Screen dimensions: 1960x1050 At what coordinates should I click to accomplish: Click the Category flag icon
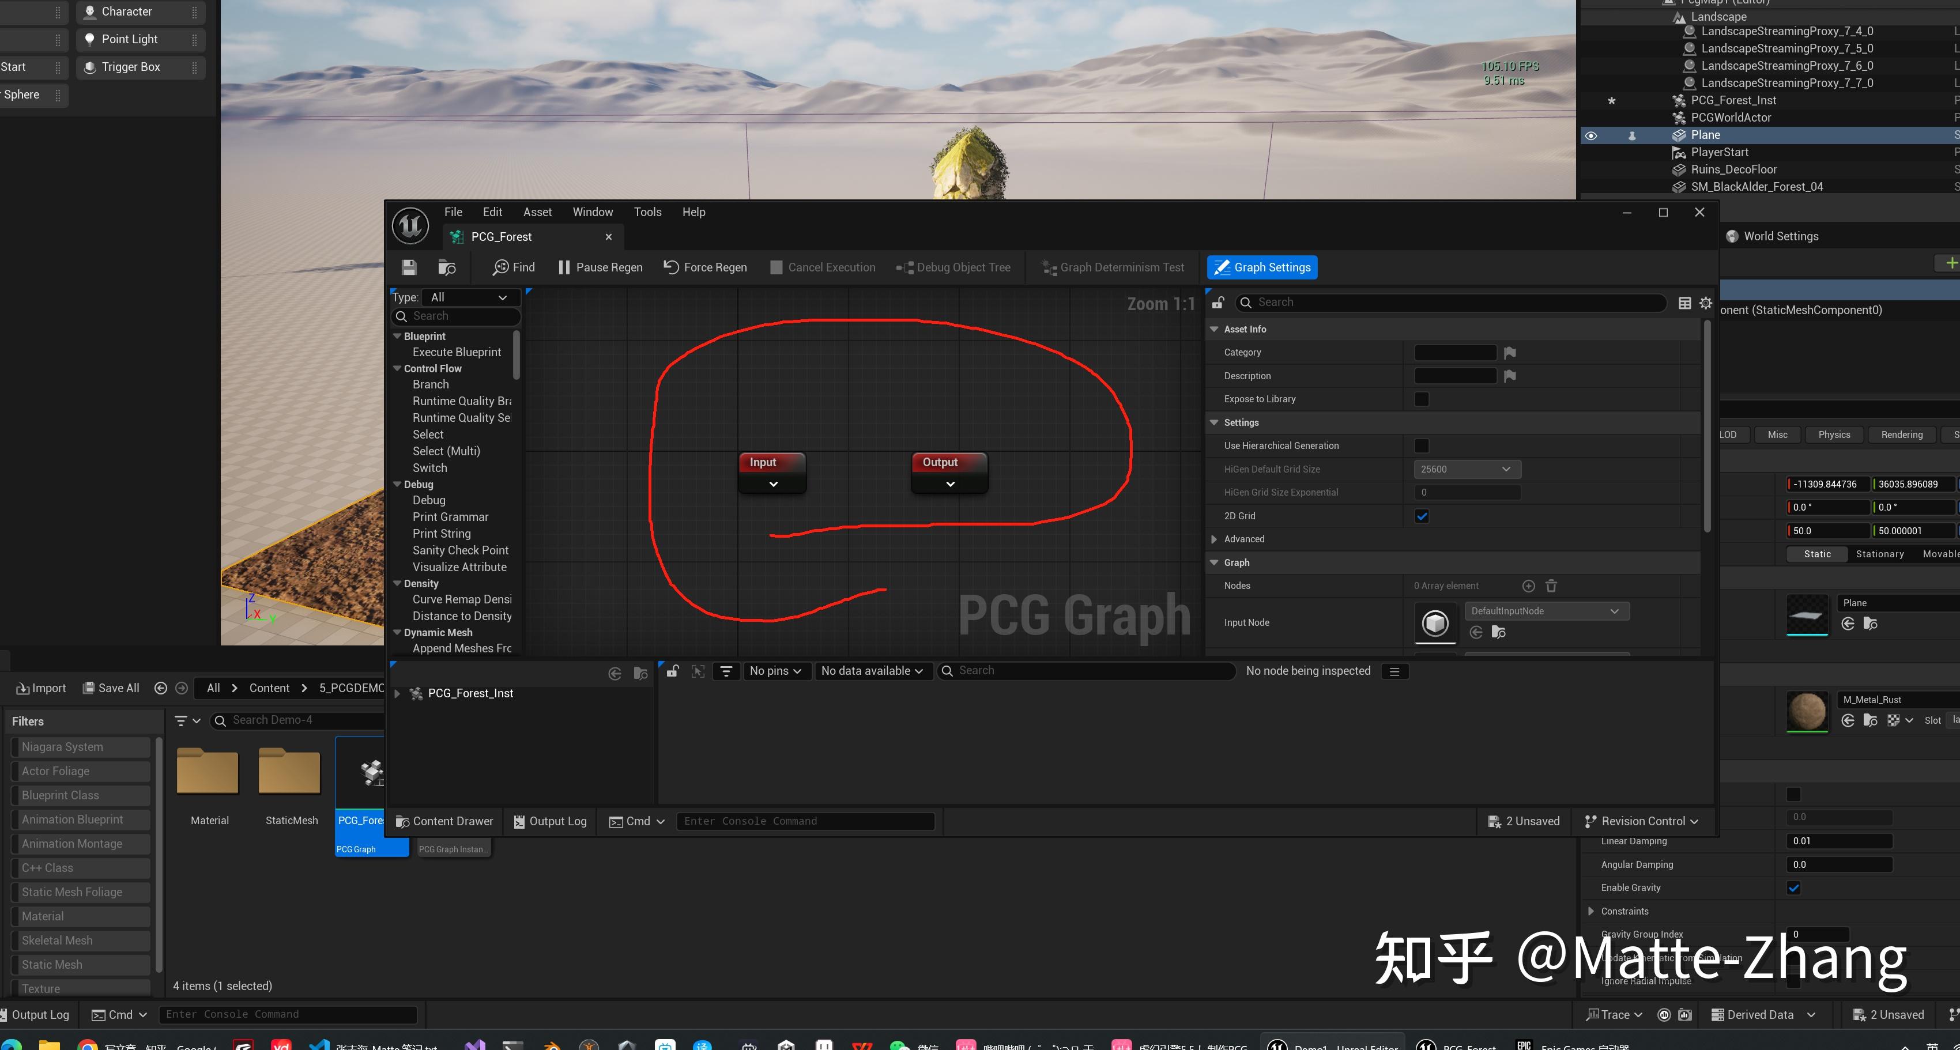pos(1510,352)
